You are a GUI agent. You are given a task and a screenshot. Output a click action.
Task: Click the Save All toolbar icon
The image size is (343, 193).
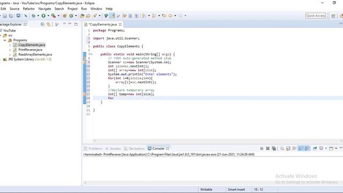point(11,16)
